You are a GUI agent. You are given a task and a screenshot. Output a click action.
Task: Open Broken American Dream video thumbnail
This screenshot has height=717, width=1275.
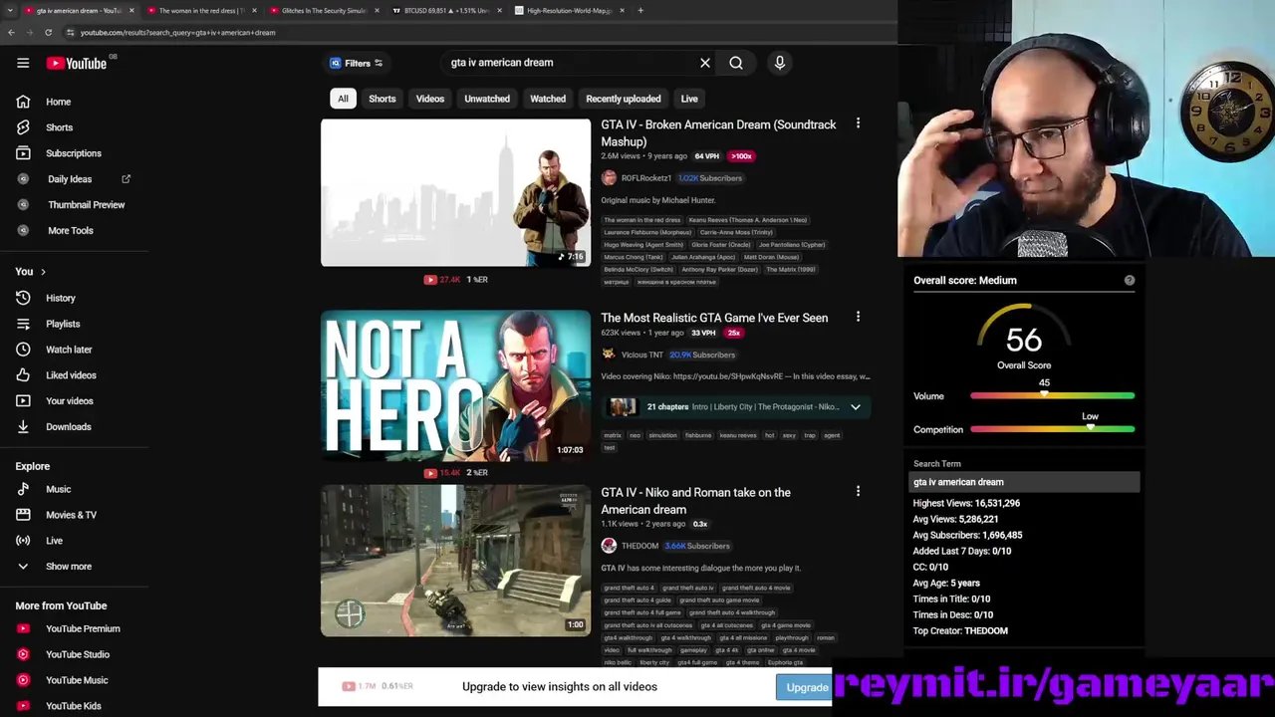tap(455, 192)
